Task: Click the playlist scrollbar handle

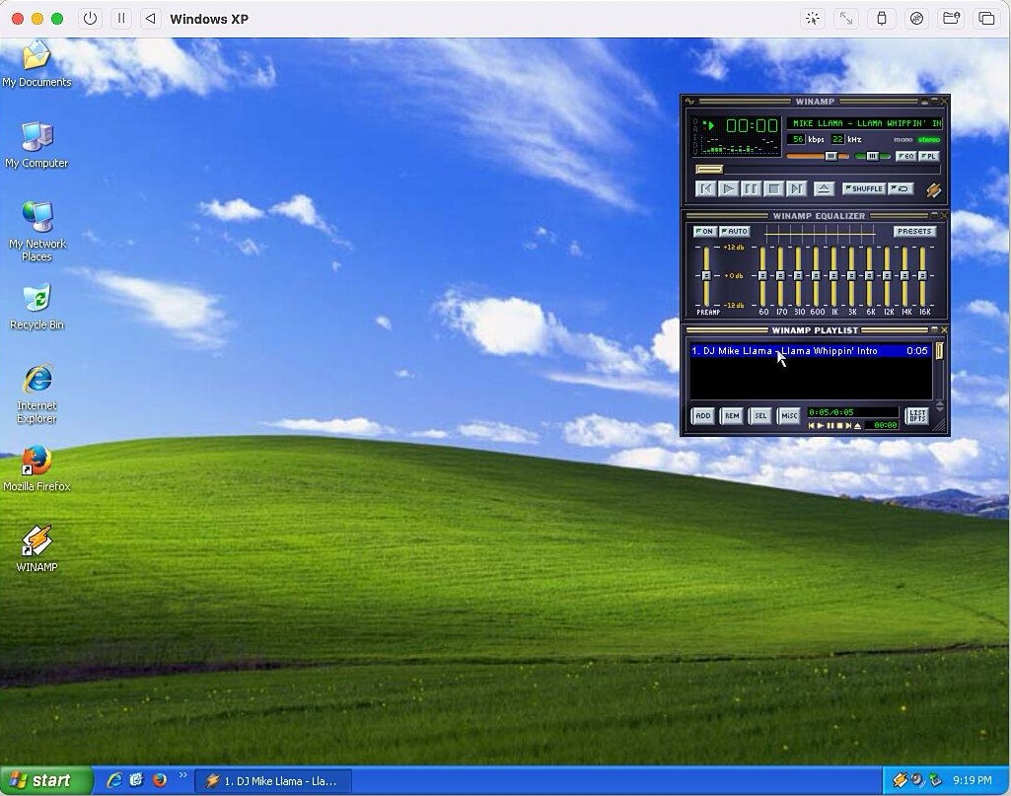Action: (x=939, y=351)
